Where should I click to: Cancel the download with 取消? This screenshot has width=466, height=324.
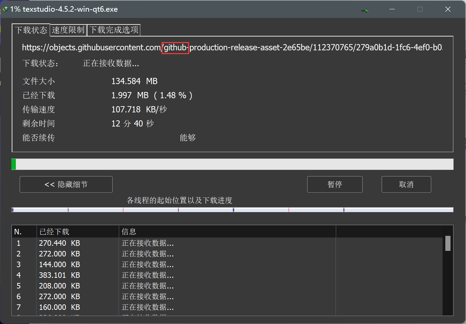pyautogui.click(x=406, y=184)
